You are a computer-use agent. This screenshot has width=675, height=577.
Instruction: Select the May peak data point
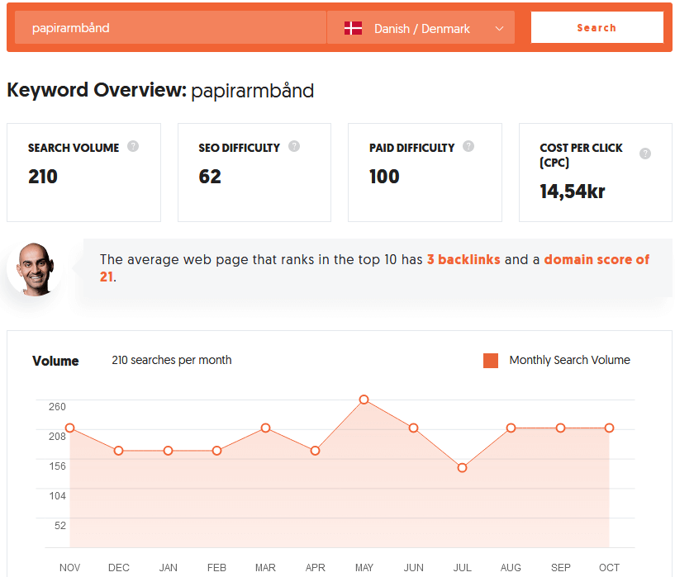[x=364, y=400]
